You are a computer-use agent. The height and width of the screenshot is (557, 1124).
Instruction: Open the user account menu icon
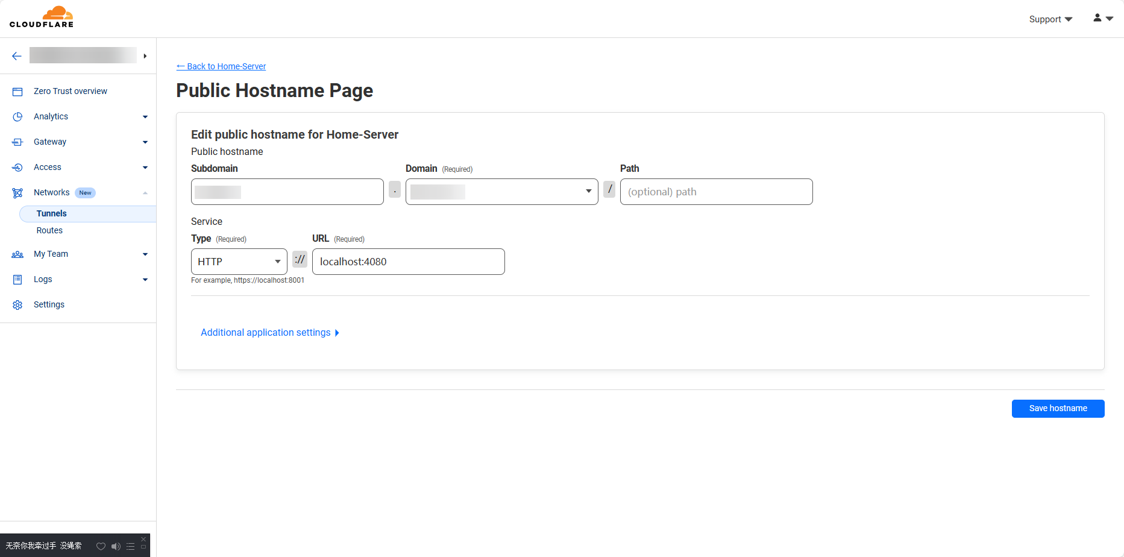click(x=1102, y=19)
